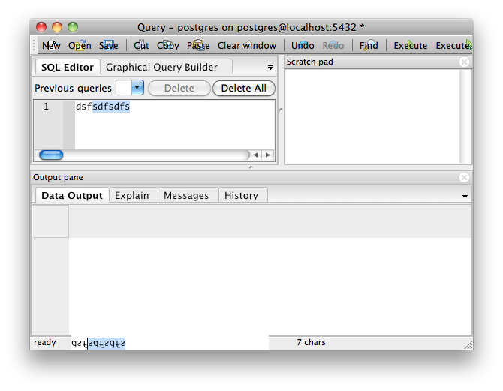The image size is (503, 391).
Task: Open a file with the Open toolbar button
Action: click(80, 45)
